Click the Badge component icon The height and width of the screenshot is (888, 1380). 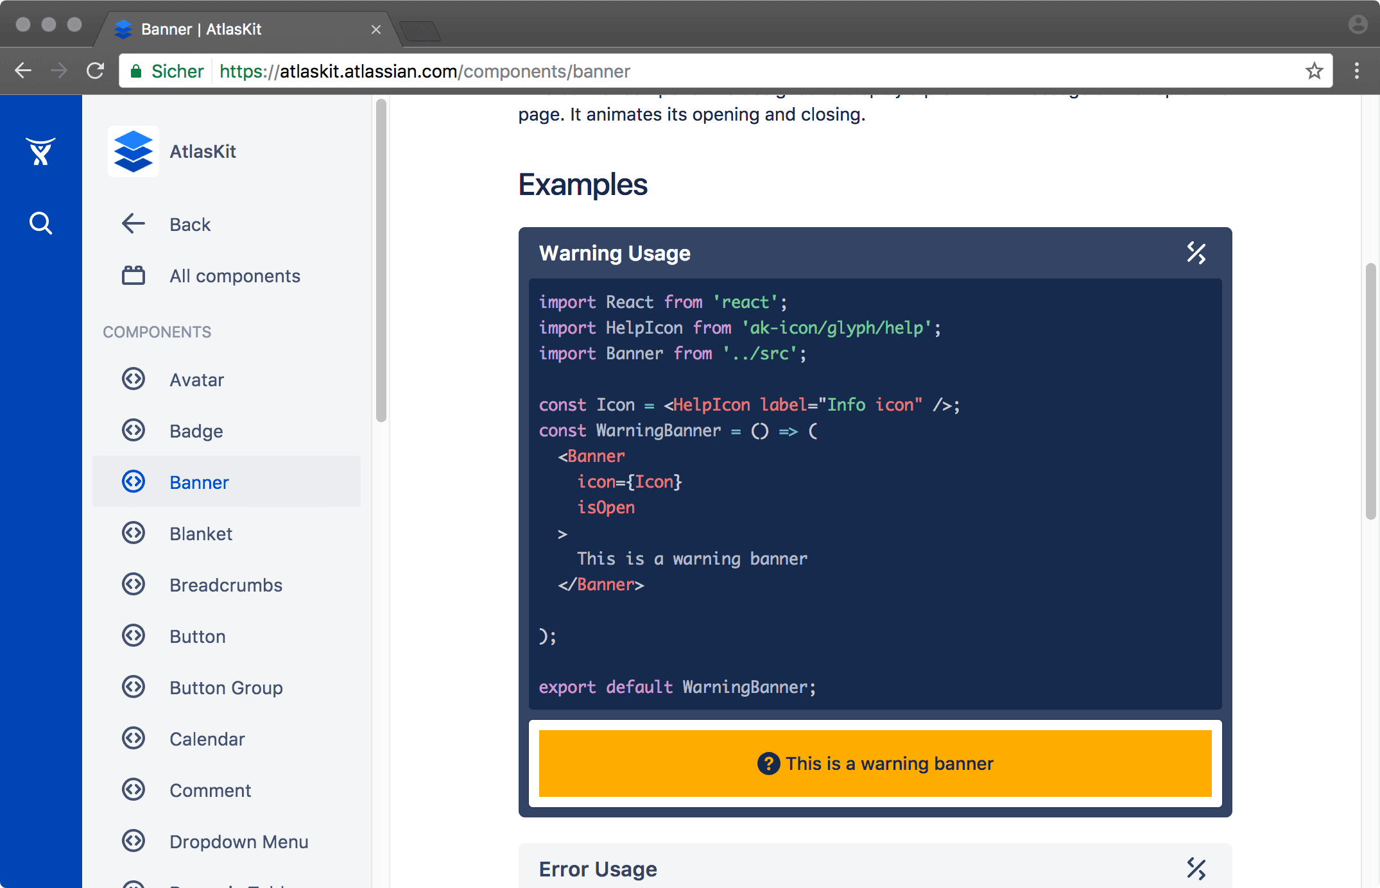[135, 431]
